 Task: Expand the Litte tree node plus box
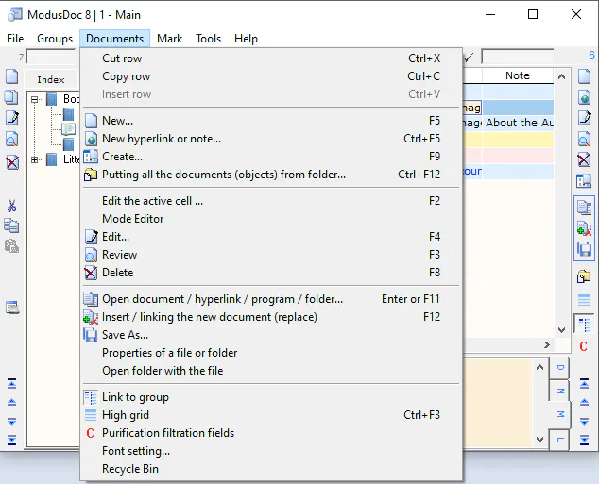click(x=34, y=159)
